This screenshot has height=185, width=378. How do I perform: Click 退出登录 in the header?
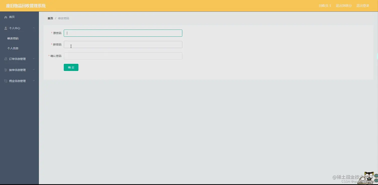pyautogui.click(x=363, y=6)
